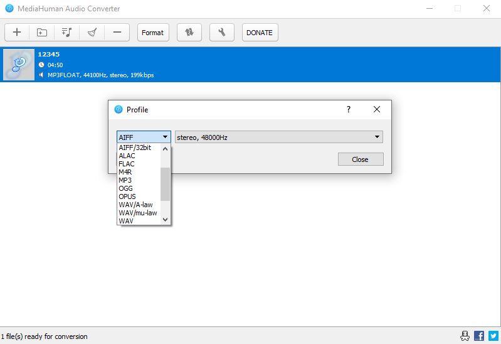Click the format list scroll up arrow
This screenshot has width=501, height=344.
coord(165,149)
